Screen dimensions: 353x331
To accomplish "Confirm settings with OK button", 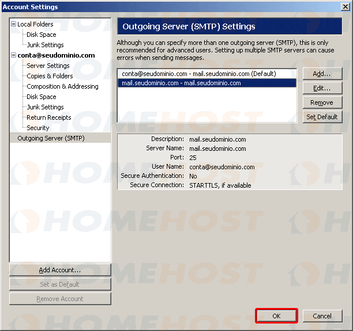I will pyautogui.click(x=276, y=316).
